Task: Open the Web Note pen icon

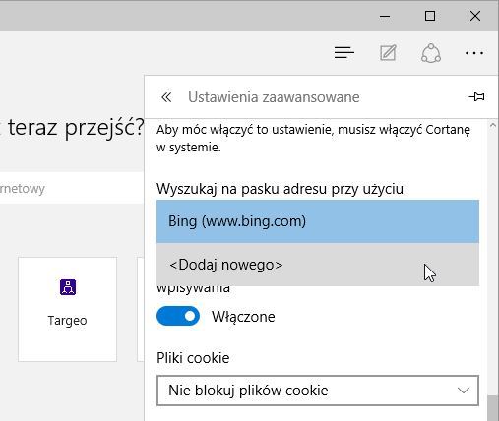Action: pos(388,53)
